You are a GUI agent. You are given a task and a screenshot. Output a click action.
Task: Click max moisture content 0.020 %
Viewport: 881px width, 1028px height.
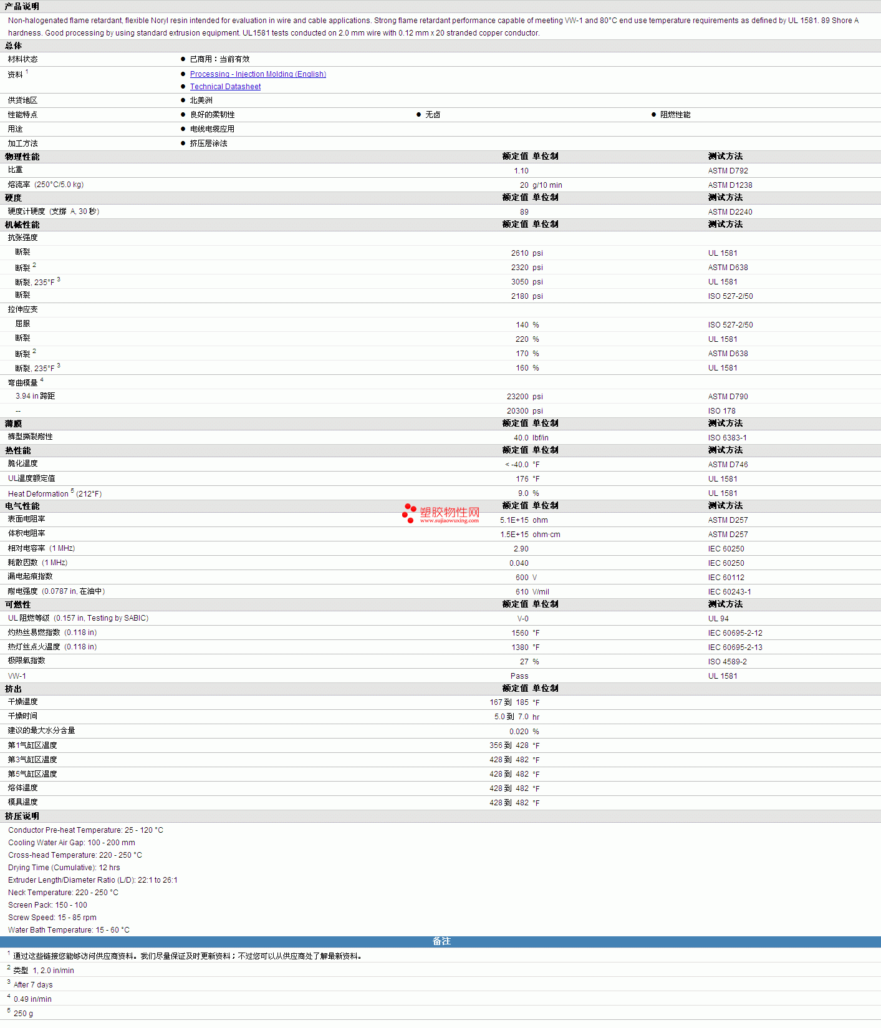point(524,732)
